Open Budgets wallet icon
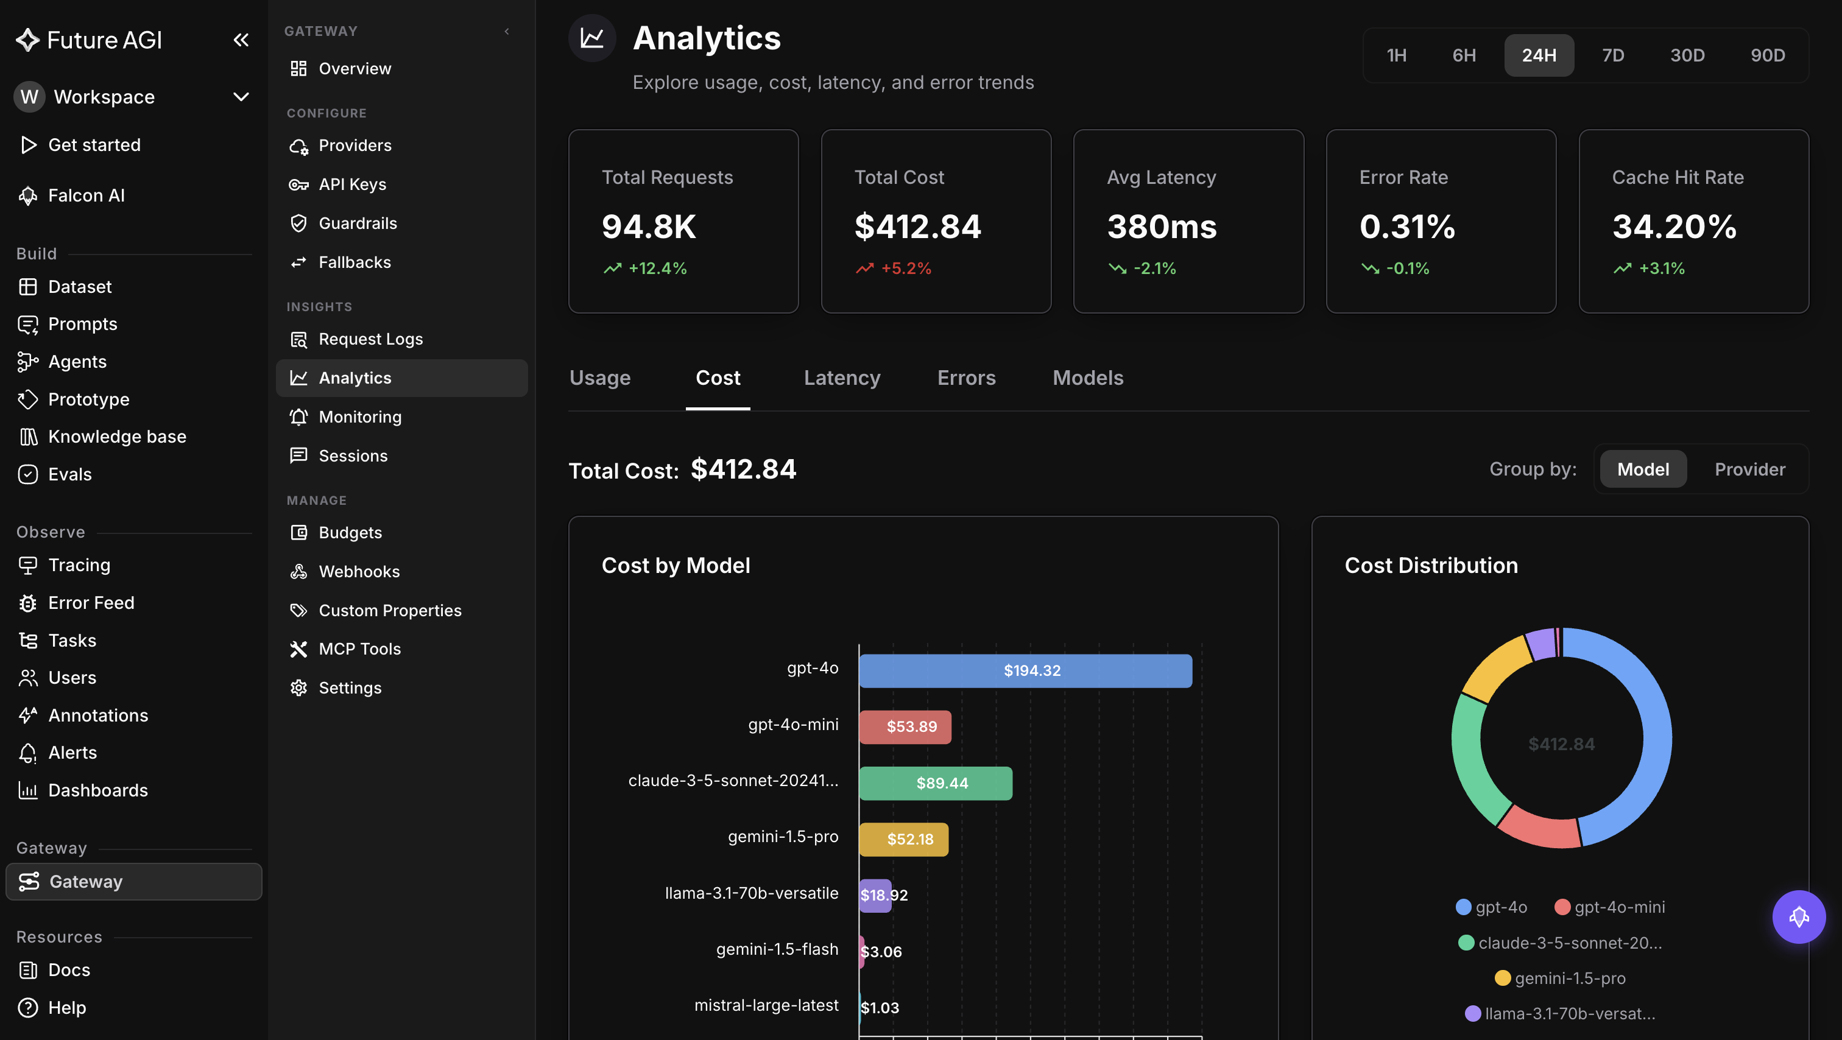 point(298,533)
